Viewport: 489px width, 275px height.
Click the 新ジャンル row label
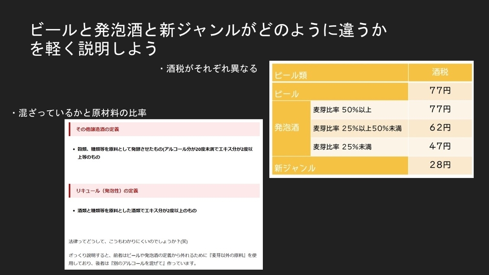(340, 165)
